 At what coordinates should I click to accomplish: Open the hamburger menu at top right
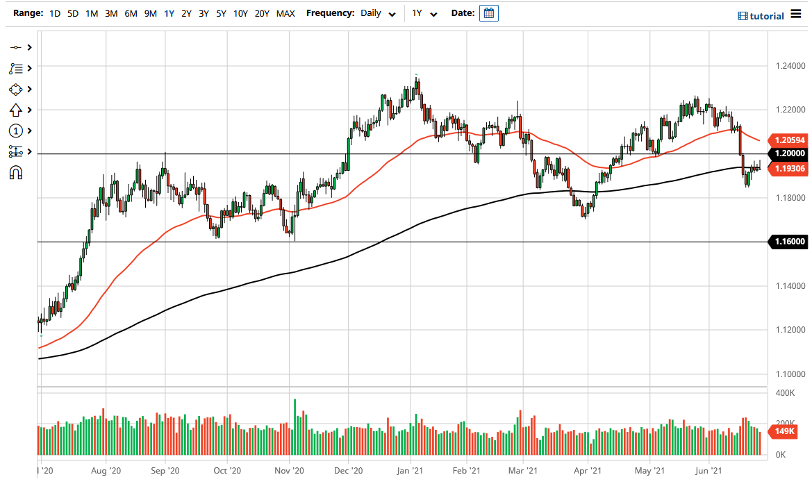coord(796,14)
